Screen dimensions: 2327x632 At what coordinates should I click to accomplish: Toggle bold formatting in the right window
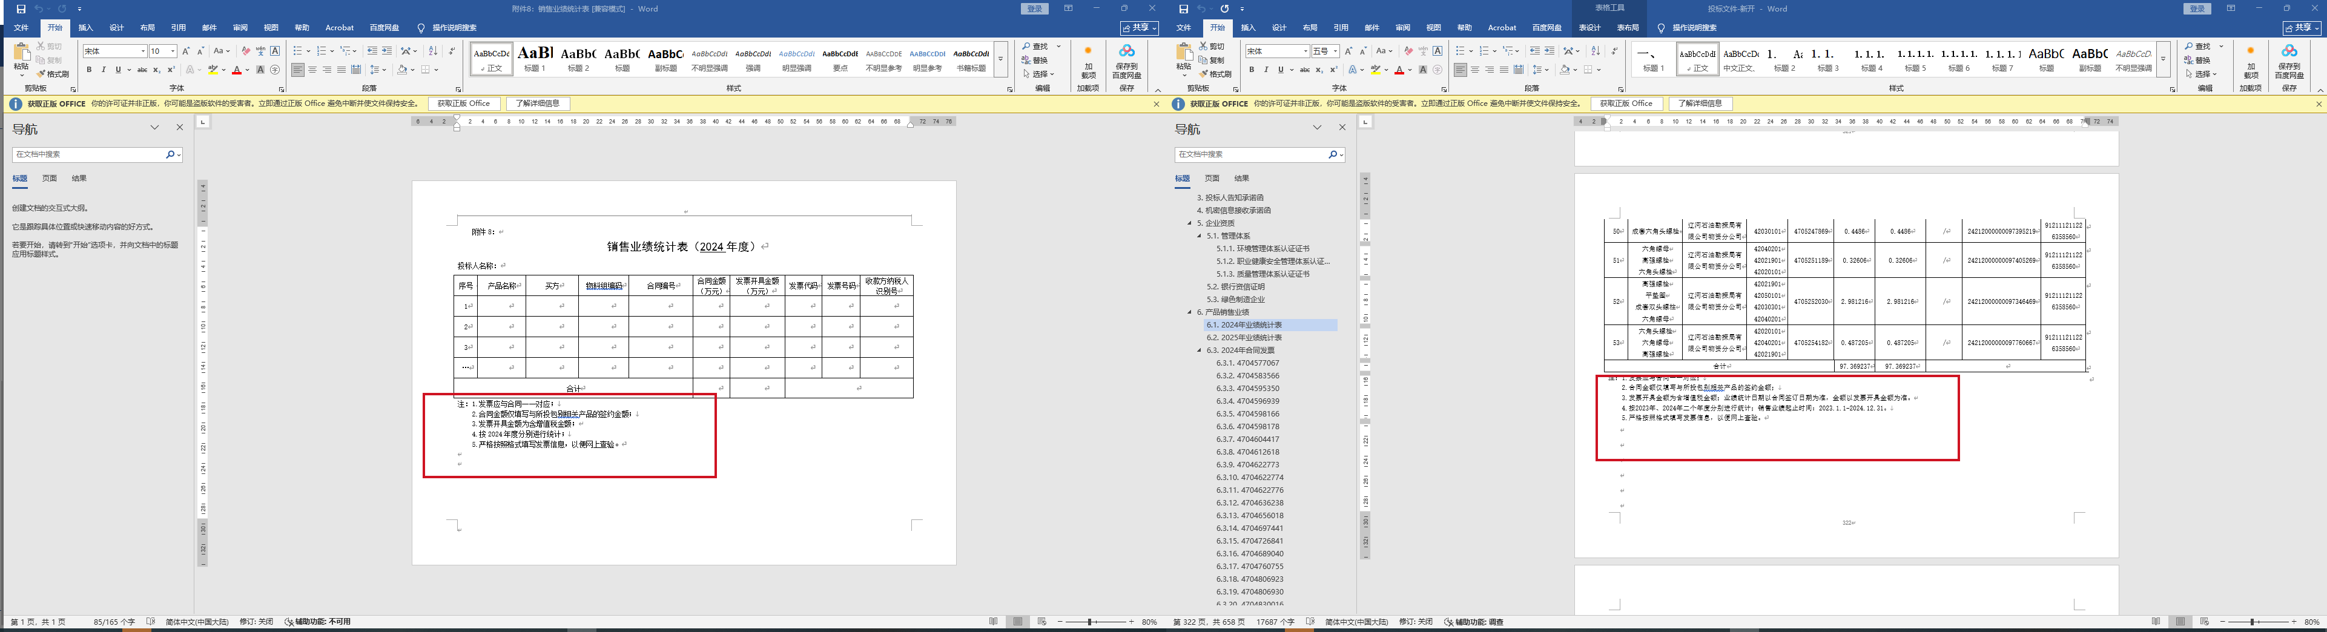tap(1251, 70)
